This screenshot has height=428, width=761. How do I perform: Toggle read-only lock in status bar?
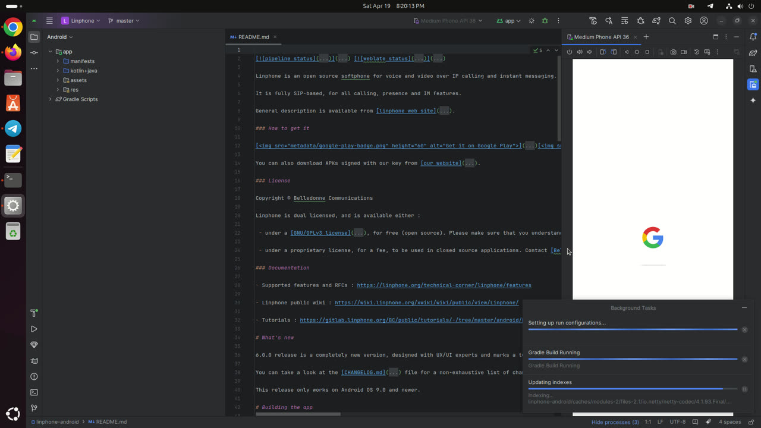tap(752, 422)
